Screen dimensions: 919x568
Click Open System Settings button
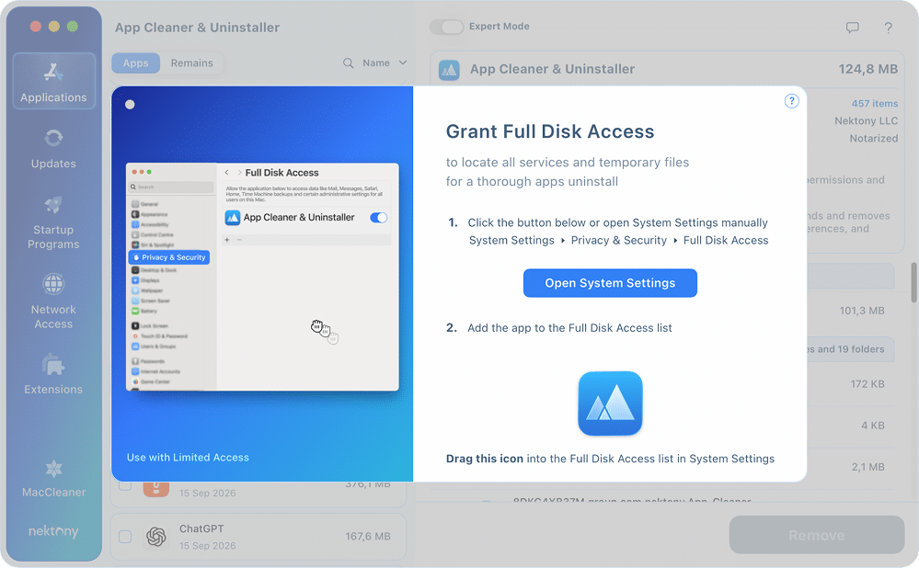pos(610,283)
